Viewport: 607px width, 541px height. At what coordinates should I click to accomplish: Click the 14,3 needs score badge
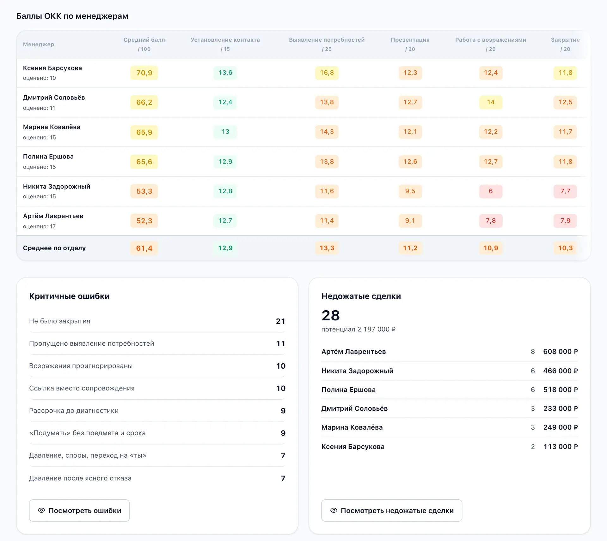click(x=327, y=132)
